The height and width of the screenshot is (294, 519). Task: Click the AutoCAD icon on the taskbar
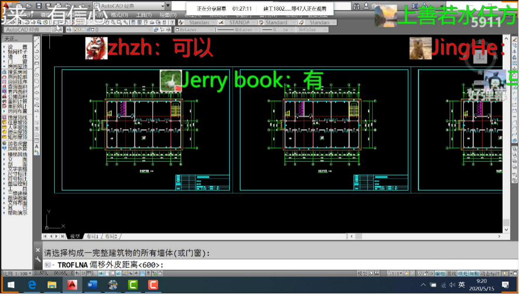coord(72,285)
